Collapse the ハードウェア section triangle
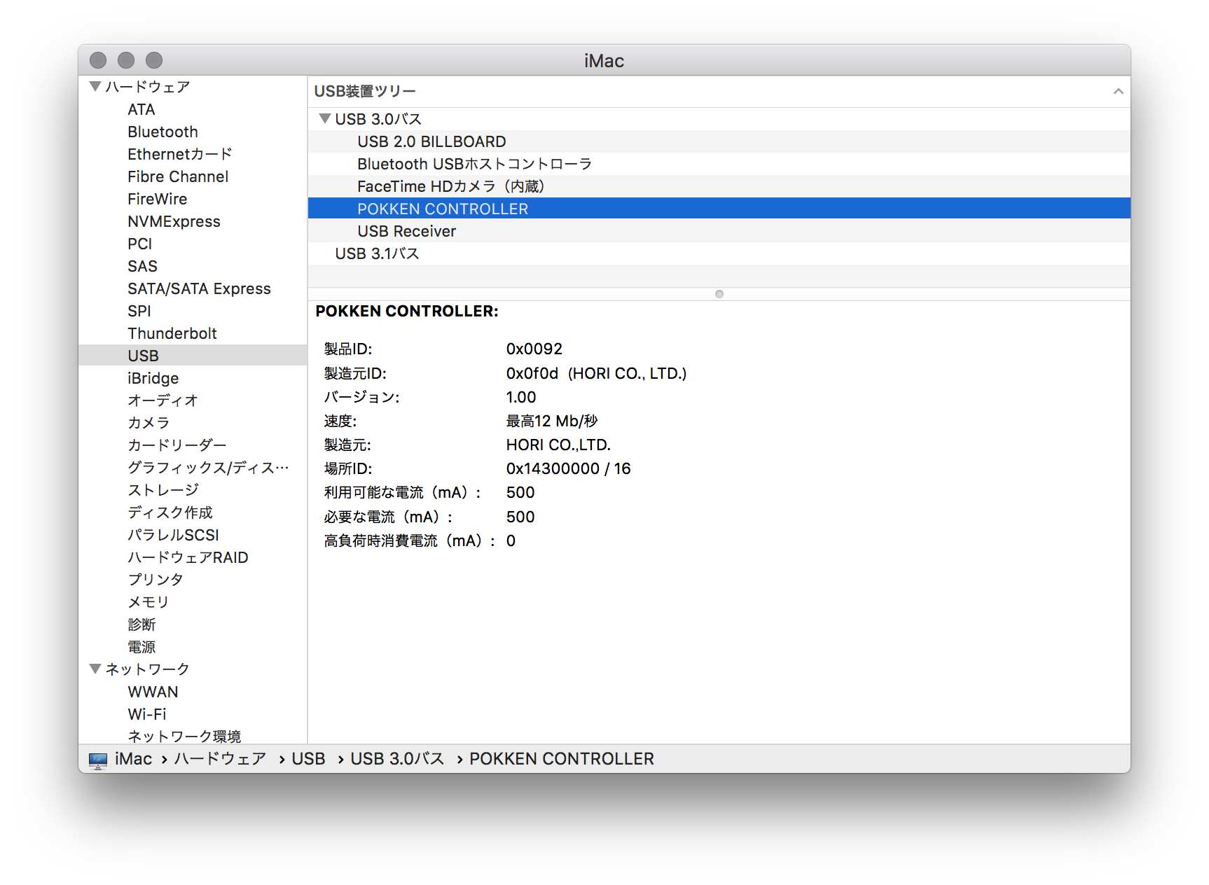This screenshot has height=885, width=1209. click(x=96, y=86)
